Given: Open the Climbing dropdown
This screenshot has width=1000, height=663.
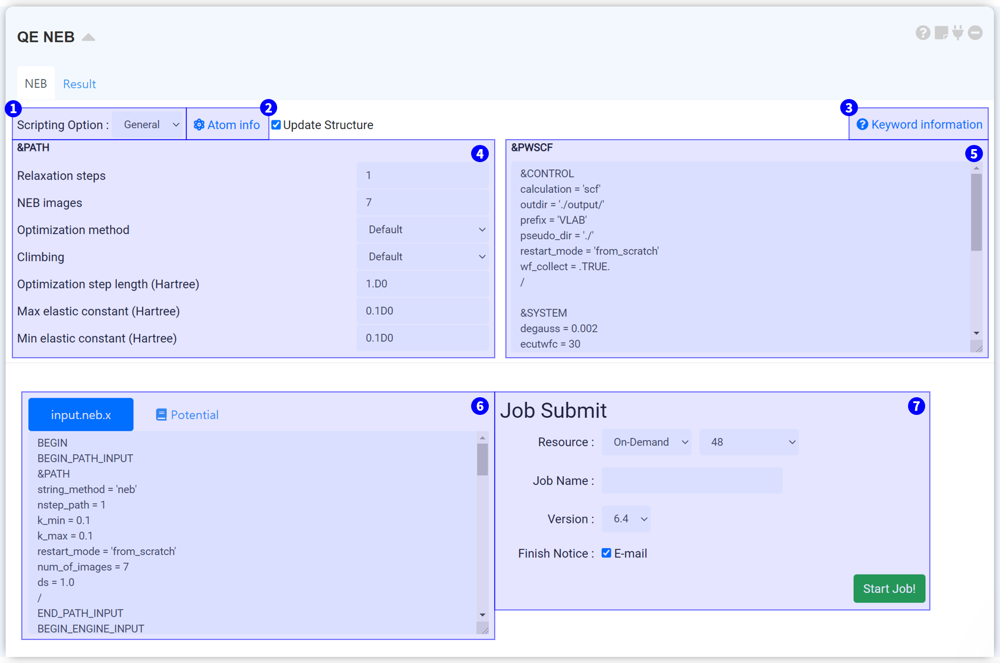Looking at the screenshot, I should (423, 257).
